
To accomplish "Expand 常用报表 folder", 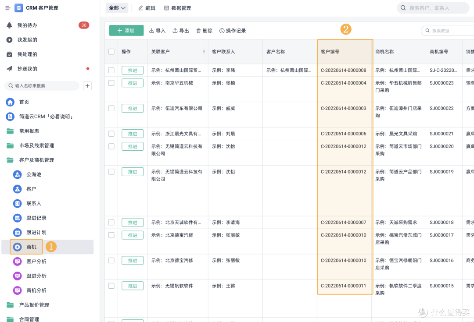I will [x=10, y=131].
